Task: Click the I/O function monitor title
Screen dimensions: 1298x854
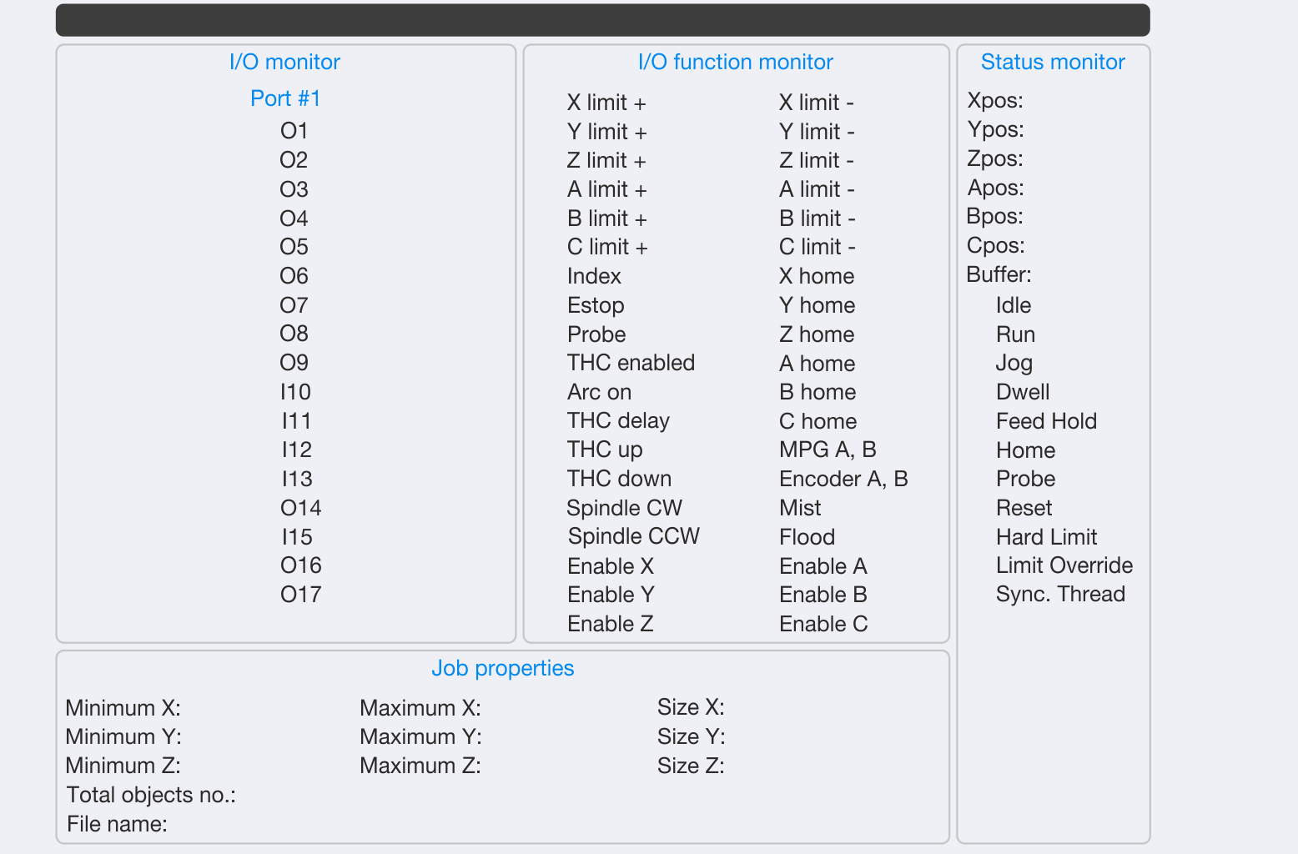Action: coord(735,62)
